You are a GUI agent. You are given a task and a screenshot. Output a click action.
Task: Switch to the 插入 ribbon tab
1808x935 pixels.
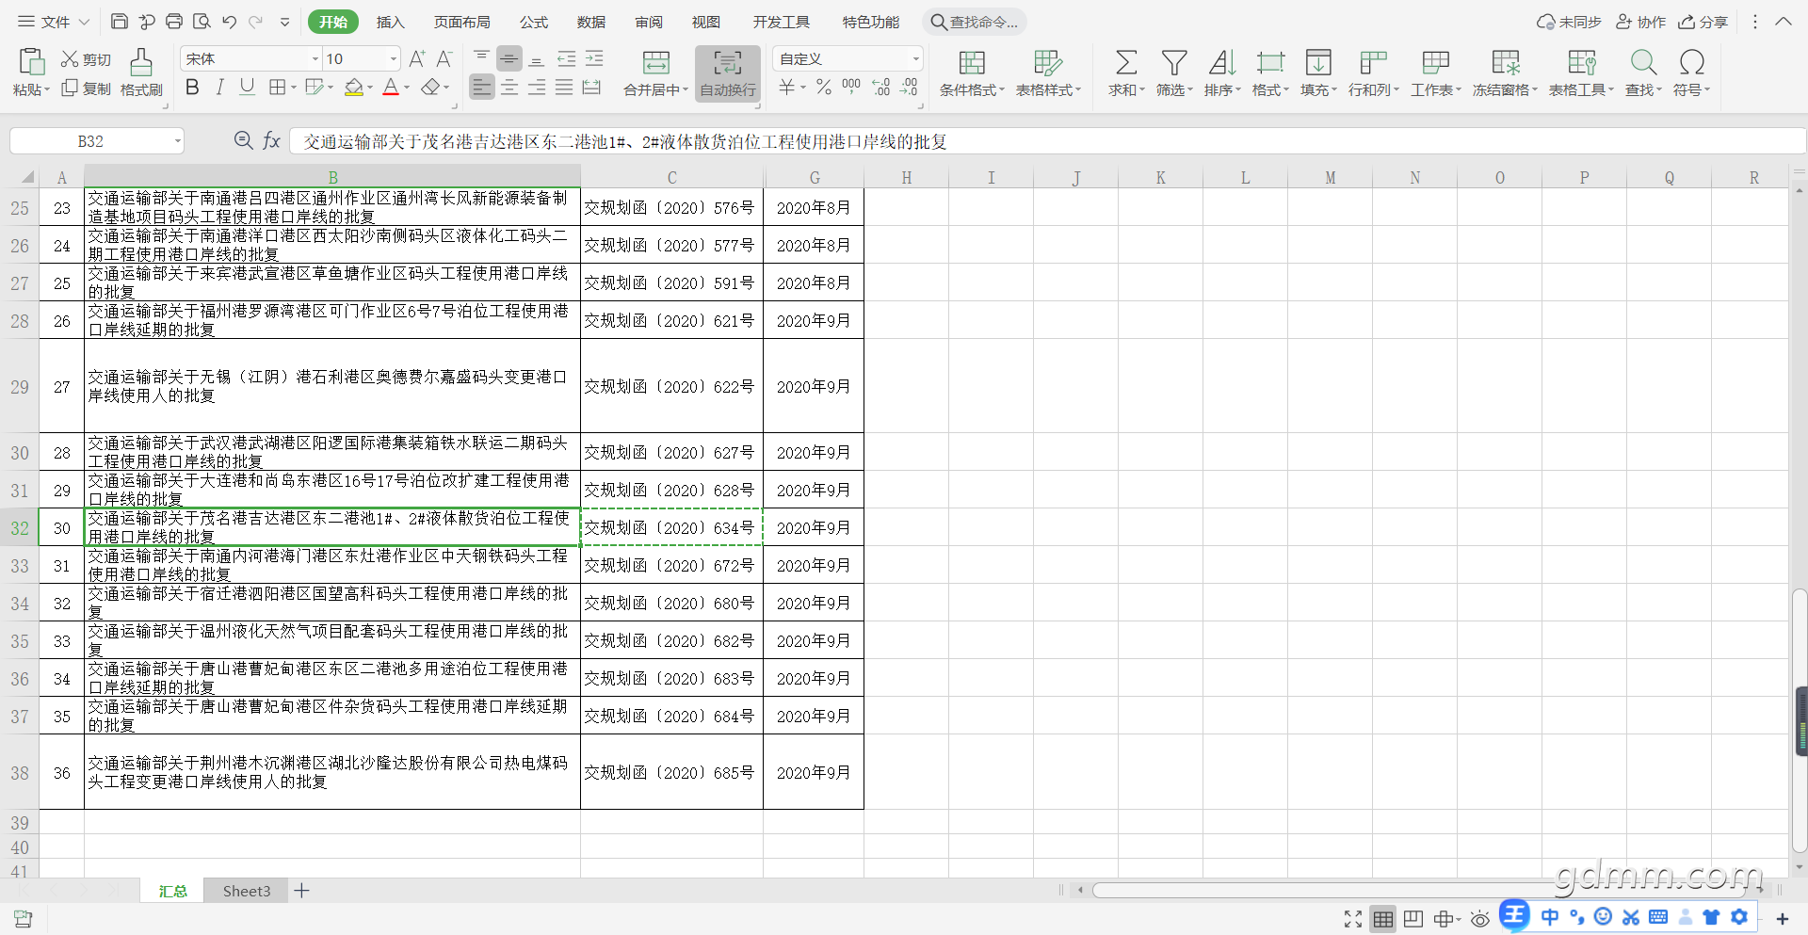(x=390, y=22)
